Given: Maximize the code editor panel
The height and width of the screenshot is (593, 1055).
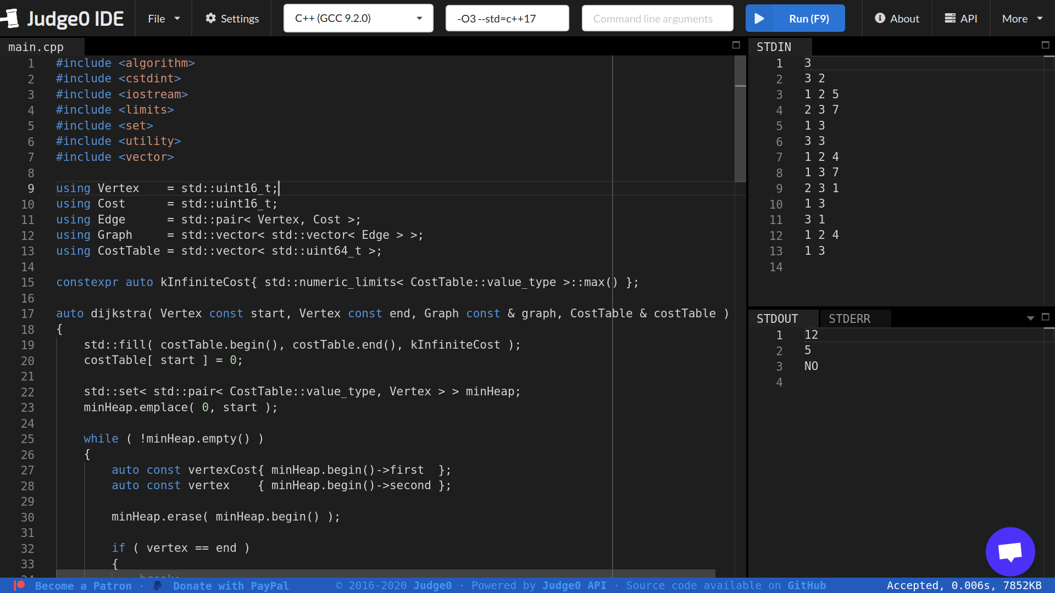Looking at the screenshot, I should 736,46.
